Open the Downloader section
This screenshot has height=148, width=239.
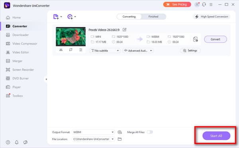17,35
